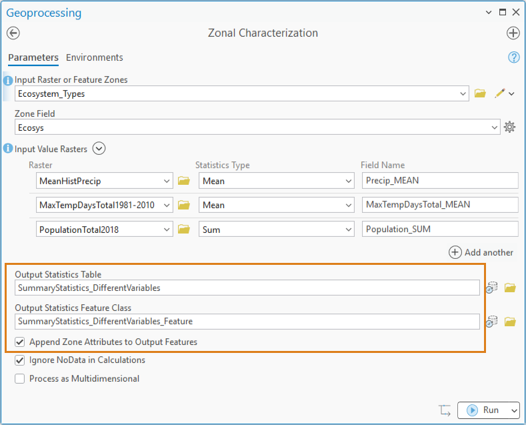Open the PopulationTotal2018 raster dropdown

[x=167, y=230]
